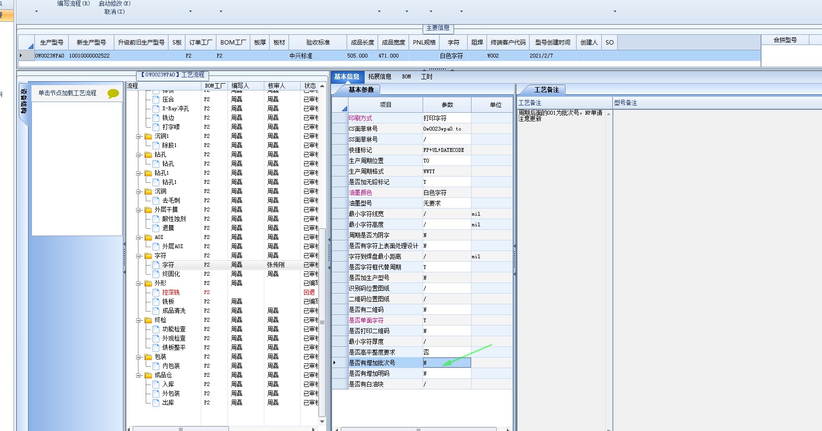Click the yellow speech bubble icon

pyautogui.click(x=113, y=93)
